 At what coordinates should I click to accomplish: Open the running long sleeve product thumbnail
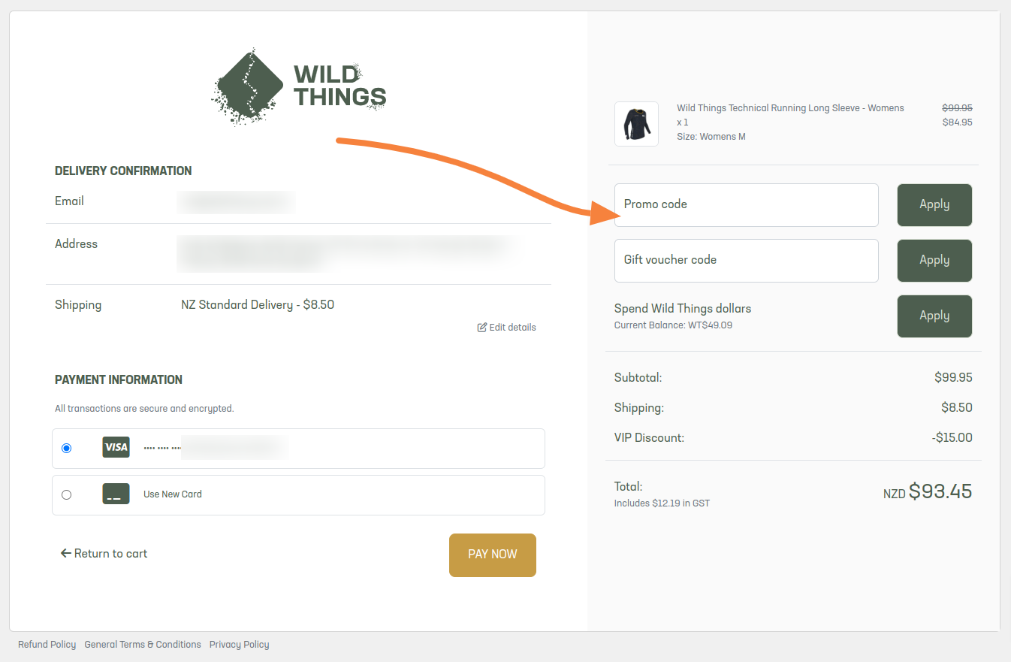point(636,124)
